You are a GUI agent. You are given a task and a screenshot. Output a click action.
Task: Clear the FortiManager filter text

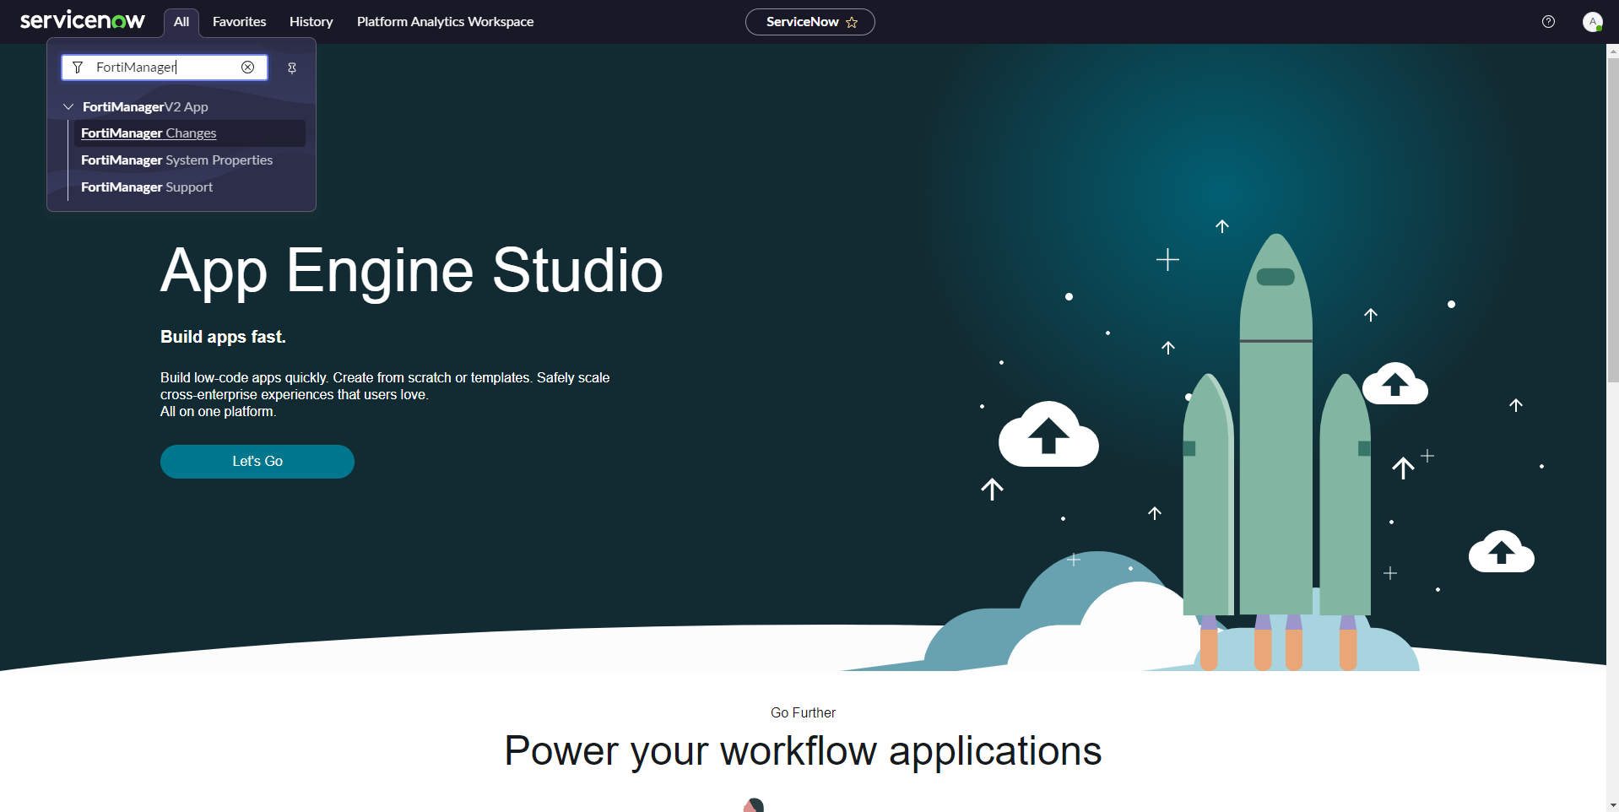click(x=247, y=68)
